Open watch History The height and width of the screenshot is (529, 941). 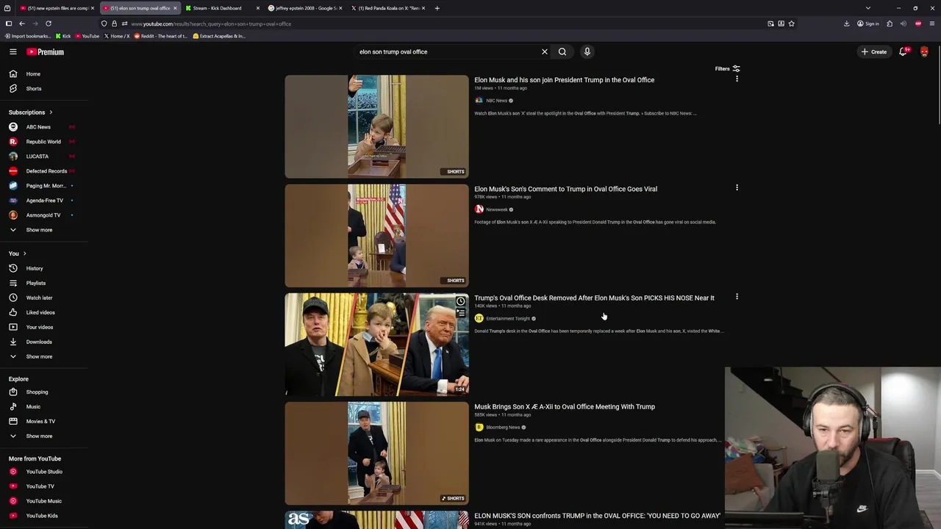pos(34,268)
